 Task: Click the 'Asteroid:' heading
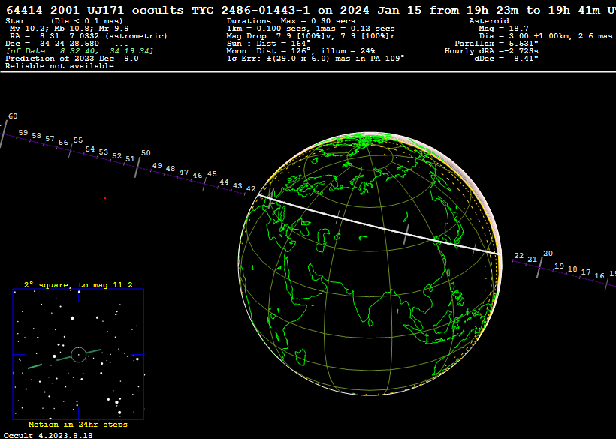click(491, 21)
